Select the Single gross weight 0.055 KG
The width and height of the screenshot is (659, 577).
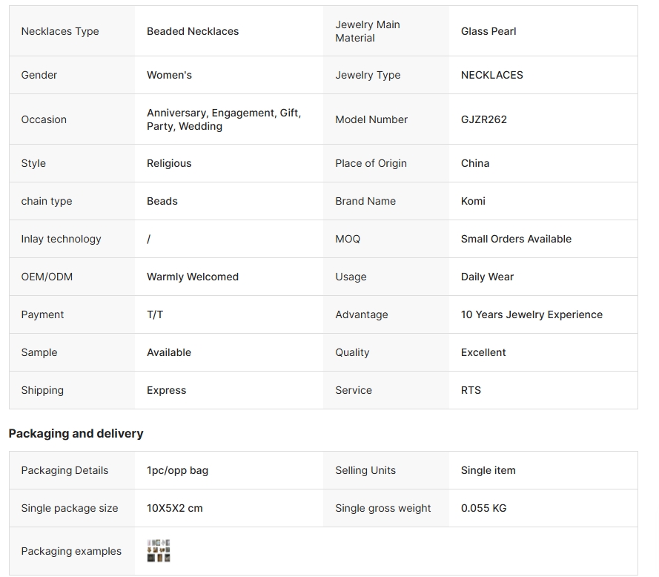point(483,508)
